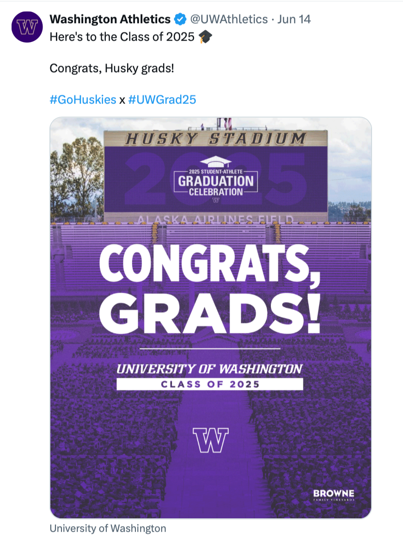Click the Browne Family Vineyards logo
The image size is (403, 541).
pyautogui.click(x=333, y=495)
